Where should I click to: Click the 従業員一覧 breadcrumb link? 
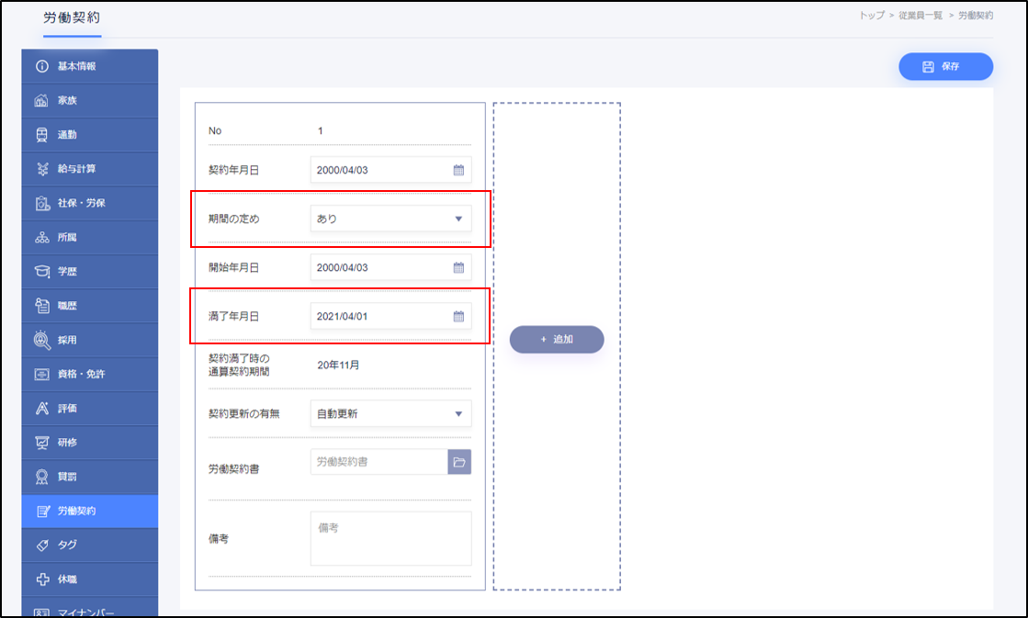pyautogui.click(x=921, y=16)
